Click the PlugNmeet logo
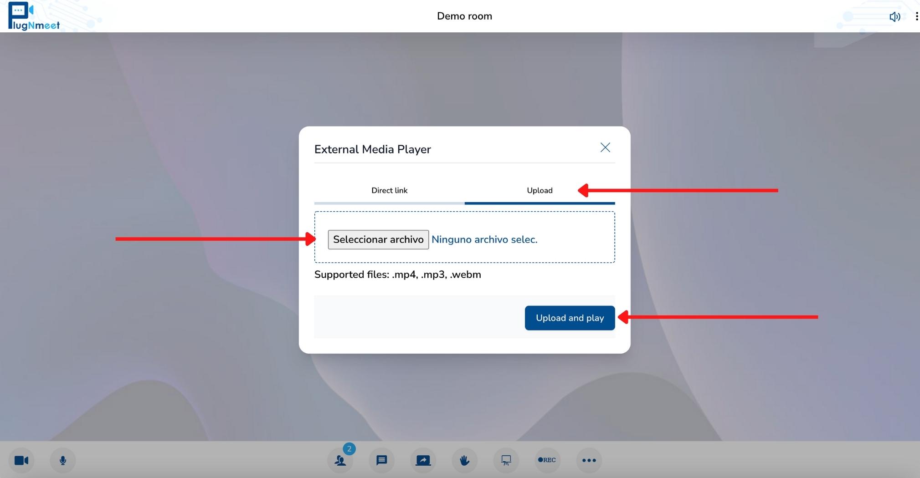The image size is (920, 478). (x=34, y=16)
